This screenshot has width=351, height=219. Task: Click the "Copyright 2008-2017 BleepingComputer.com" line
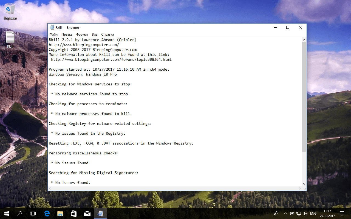point(93,50)
